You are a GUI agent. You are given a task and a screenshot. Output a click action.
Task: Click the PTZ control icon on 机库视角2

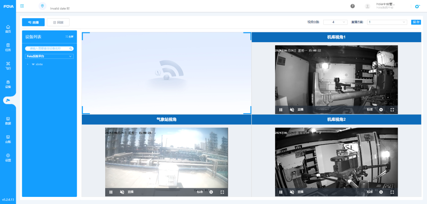381,192
